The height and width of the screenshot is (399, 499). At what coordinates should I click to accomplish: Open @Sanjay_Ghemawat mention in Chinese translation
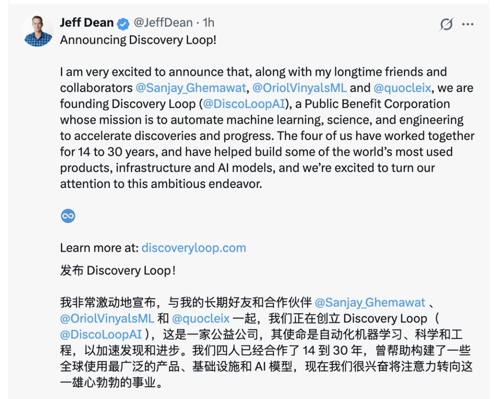tap(370, 302)
